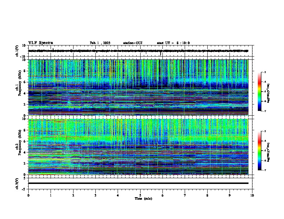Click time axis tick label "2"
This screenshot has width=284, height=219.
[x=73, y=195]
